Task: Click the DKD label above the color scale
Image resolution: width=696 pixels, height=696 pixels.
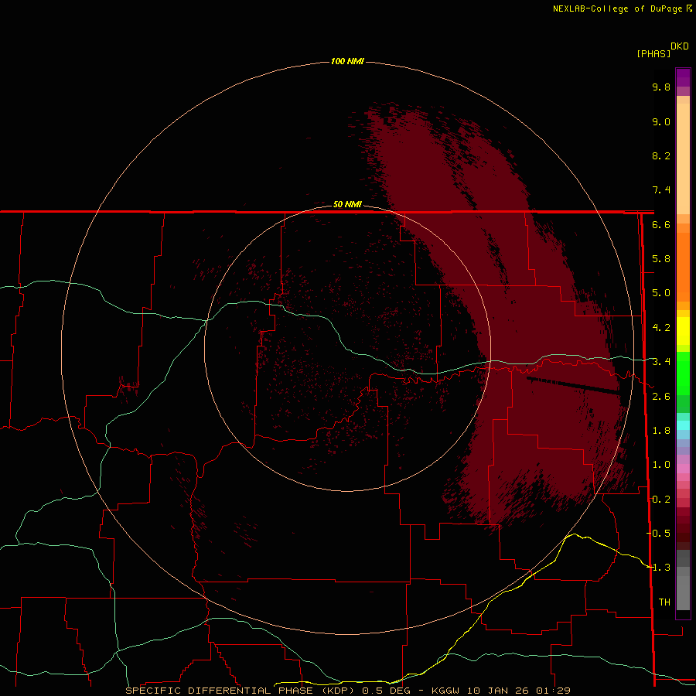Action: coord(679,46)
